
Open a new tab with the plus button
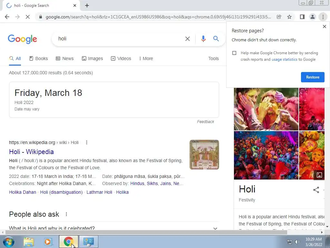87,6
